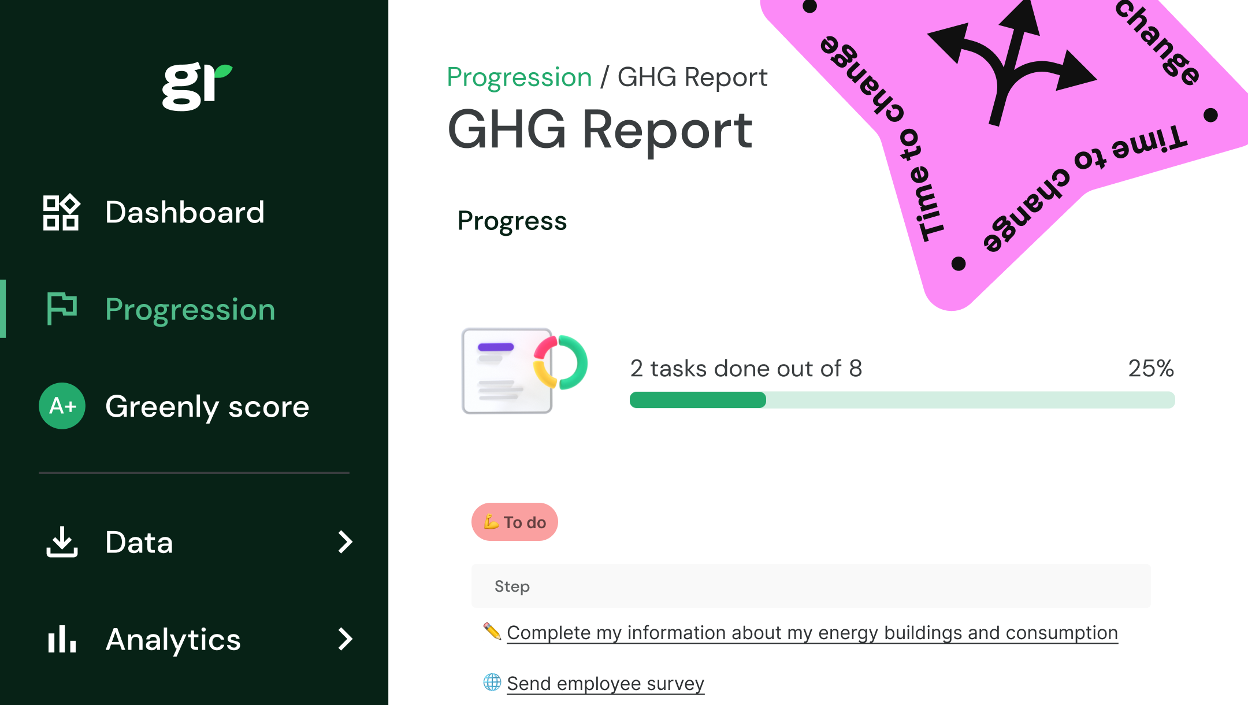The image size is (1248, 705).
Task: Open the Dashboard menu item
Action: pyautogui.click(x=185, y=213)
